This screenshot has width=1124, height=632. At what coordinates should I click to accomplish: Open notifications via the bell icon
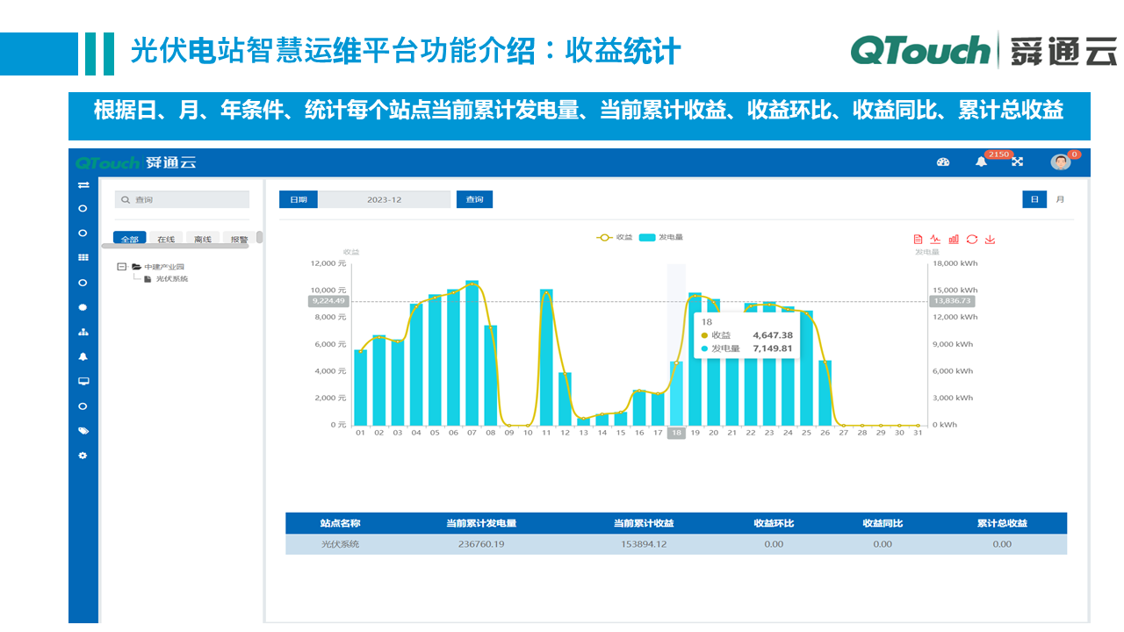(981, 162)
